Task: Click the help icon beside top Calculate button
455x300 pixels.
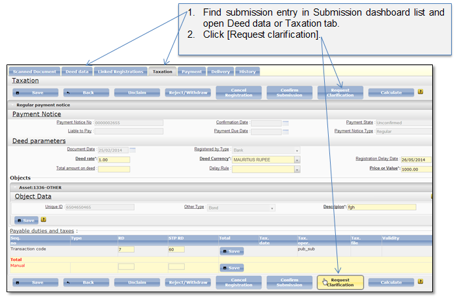Action: tap(421, 92)
